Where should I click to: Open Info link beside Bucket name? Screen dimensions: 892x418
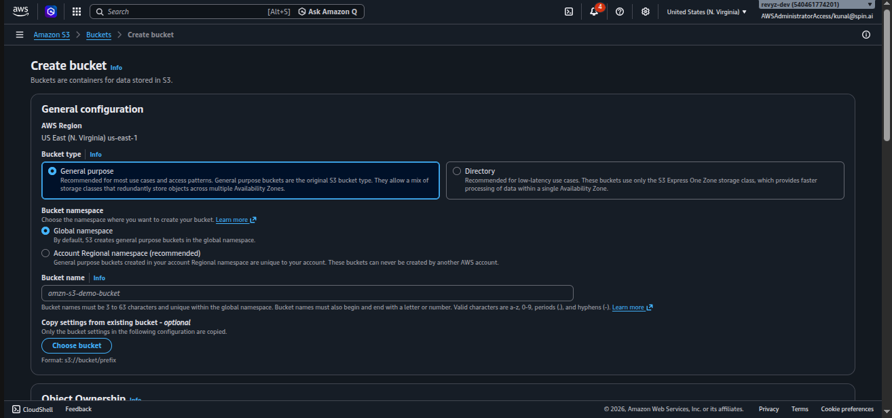pyautogui.click(x=99, y=278)
